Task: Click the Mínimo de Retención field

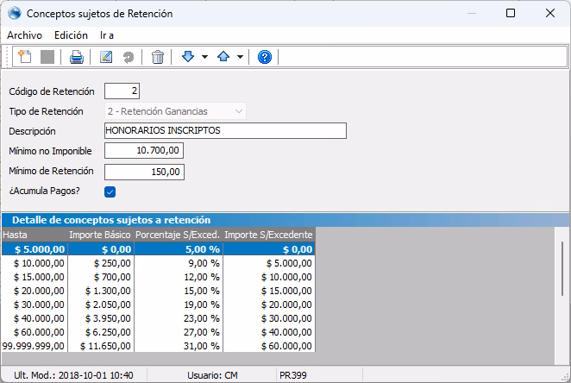Action: coord(144,172)
